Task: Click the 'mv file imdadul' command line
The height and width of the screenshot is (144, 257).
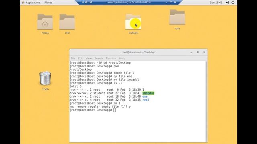Action: (x=104, y=80)
